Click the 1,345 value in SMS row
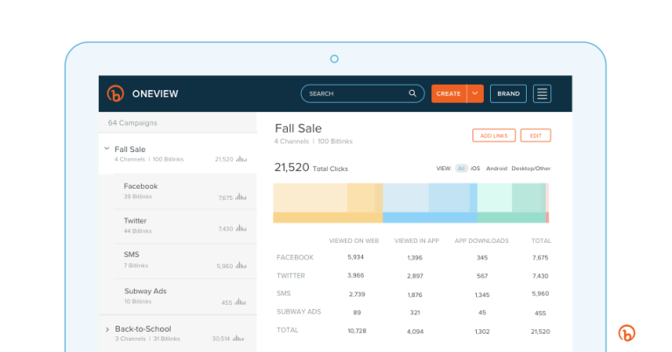This screenshot has height=352, width=672. (482, 294)
